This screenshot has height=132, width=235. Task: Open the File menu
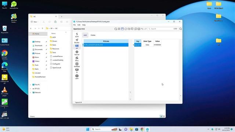[x=75, y=25]
